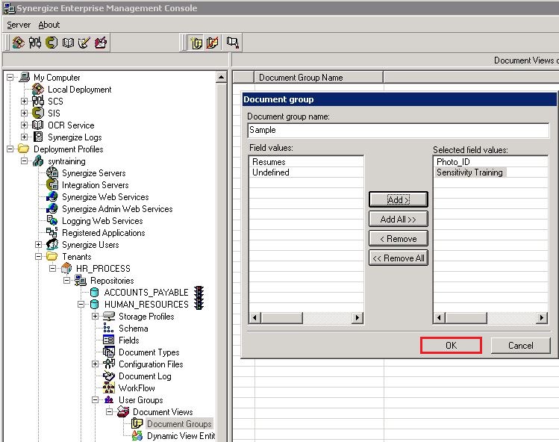Expand the SIS tree node
This screenshot has height=442, width=559.
24,113
